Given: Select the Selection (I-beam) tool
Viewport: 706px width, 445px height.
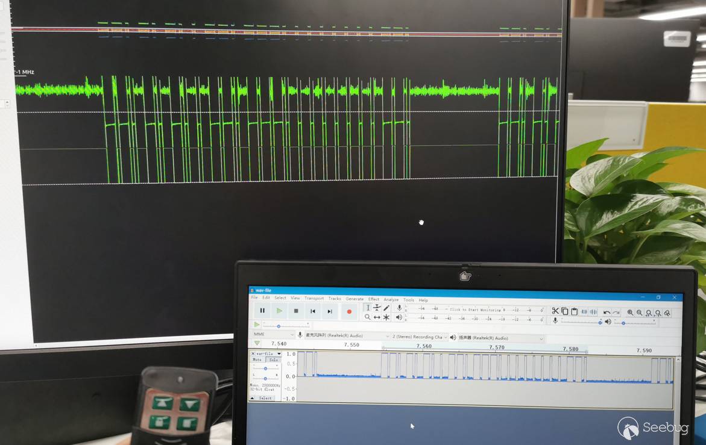Looking at the screenshot, I should click(368, 308).
